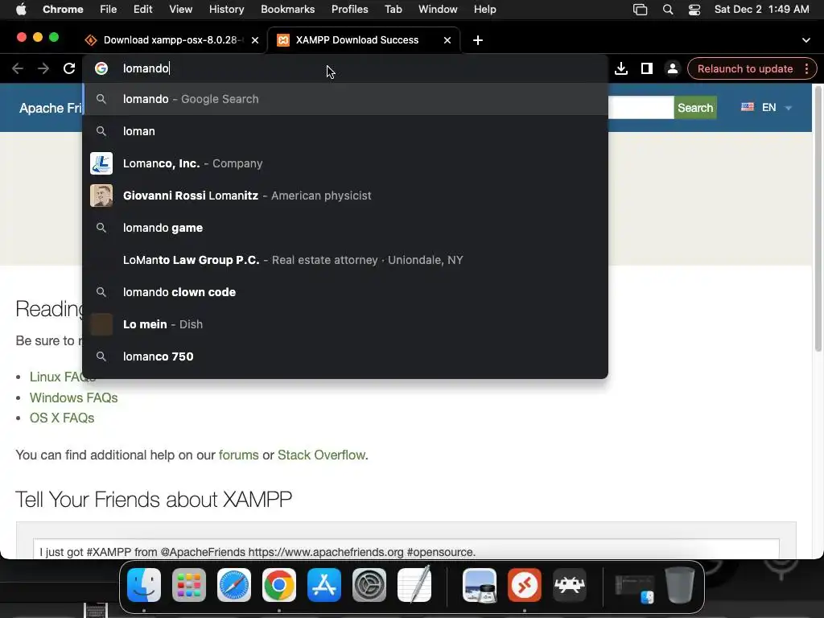Open the Profiles menu
Viewport: 824px width, 618px height.
[x=349, y=10]
